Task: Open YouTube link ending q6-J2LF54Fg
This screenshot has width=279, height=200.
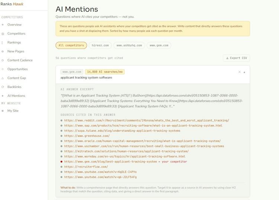Action: click(100, 177)
